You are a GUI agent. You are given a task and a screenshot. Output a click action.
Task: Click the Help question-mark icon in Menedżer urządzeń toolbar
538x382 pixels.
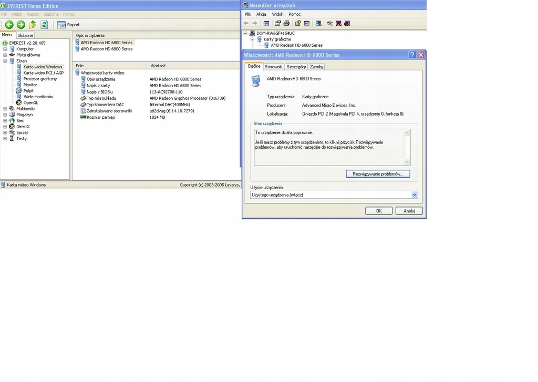[298, 23]
